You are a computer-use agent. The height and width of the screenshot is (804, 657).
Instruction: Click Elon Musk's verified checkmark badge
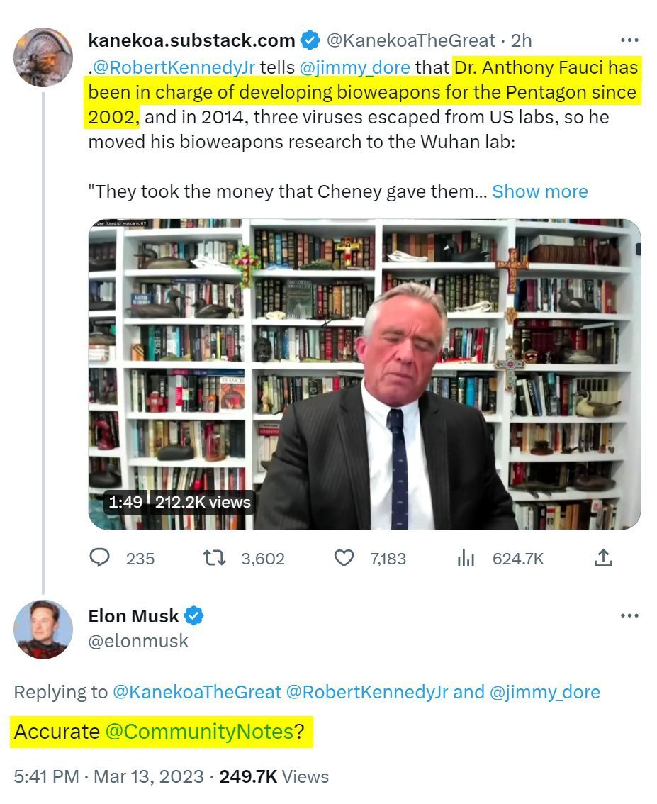[x=195, y=616]
